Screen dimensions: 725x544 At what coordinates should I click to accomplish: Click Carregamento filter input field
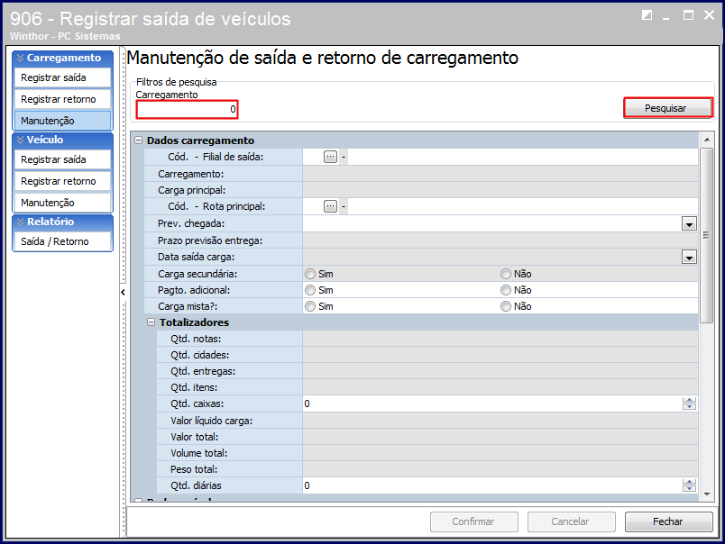187,110
